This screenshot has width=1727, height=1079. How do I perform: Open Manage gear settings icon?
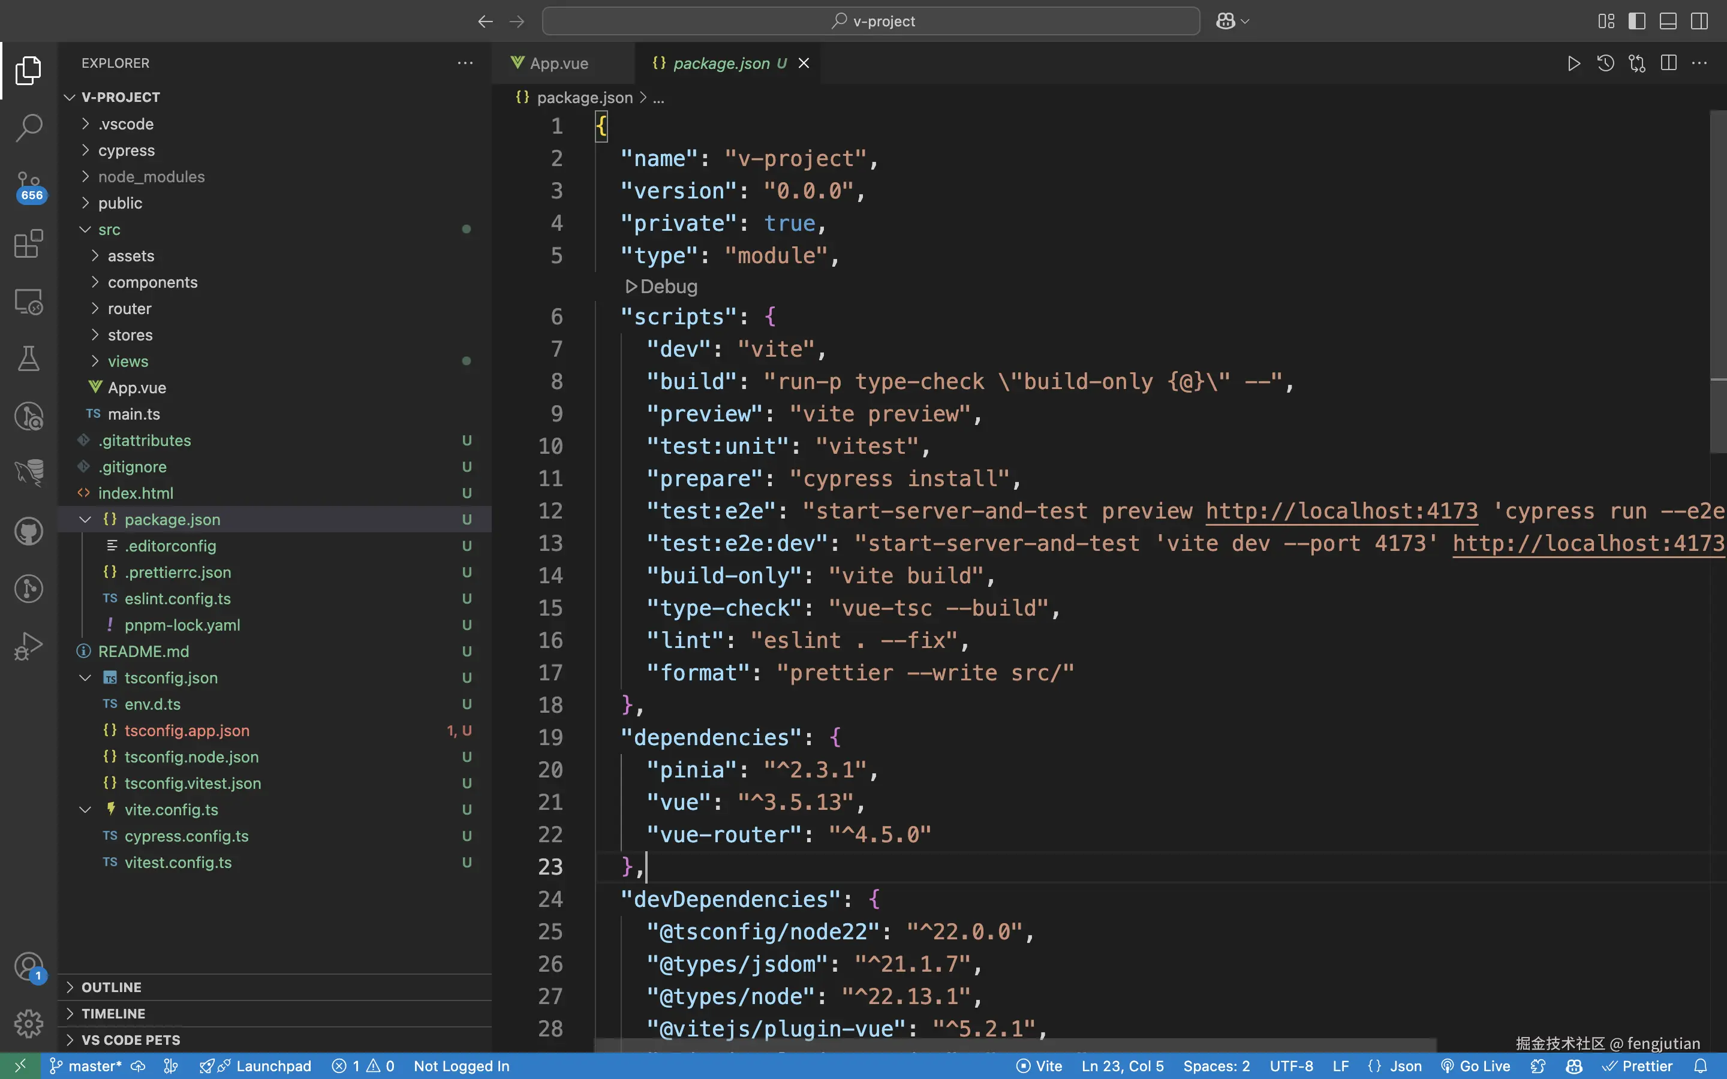pos(29,1023)
